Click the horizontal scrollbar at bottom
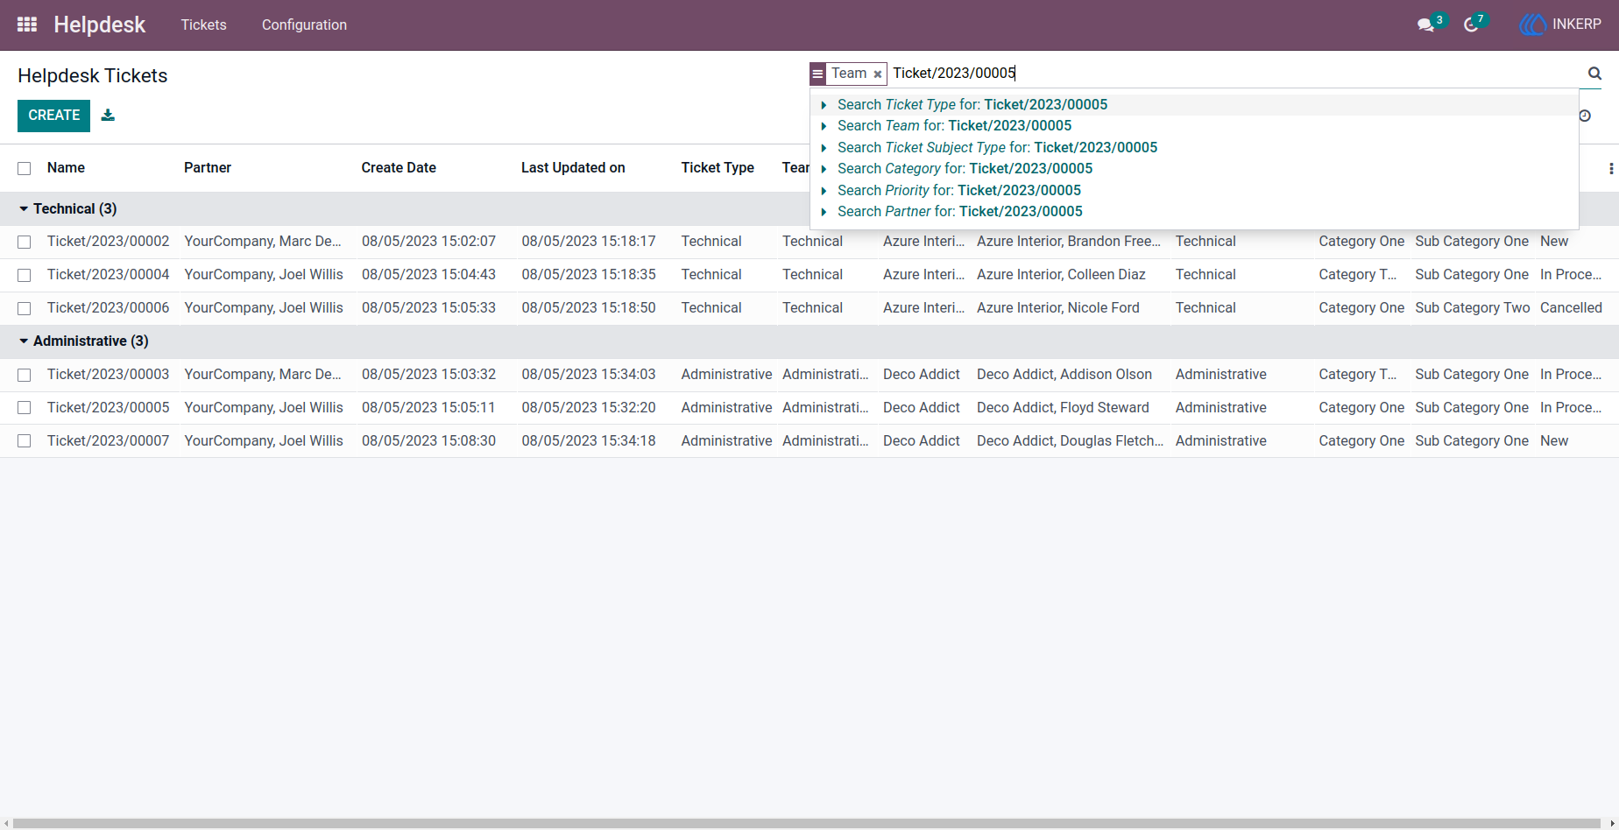Screen dimensions: 1619x830 809,824
